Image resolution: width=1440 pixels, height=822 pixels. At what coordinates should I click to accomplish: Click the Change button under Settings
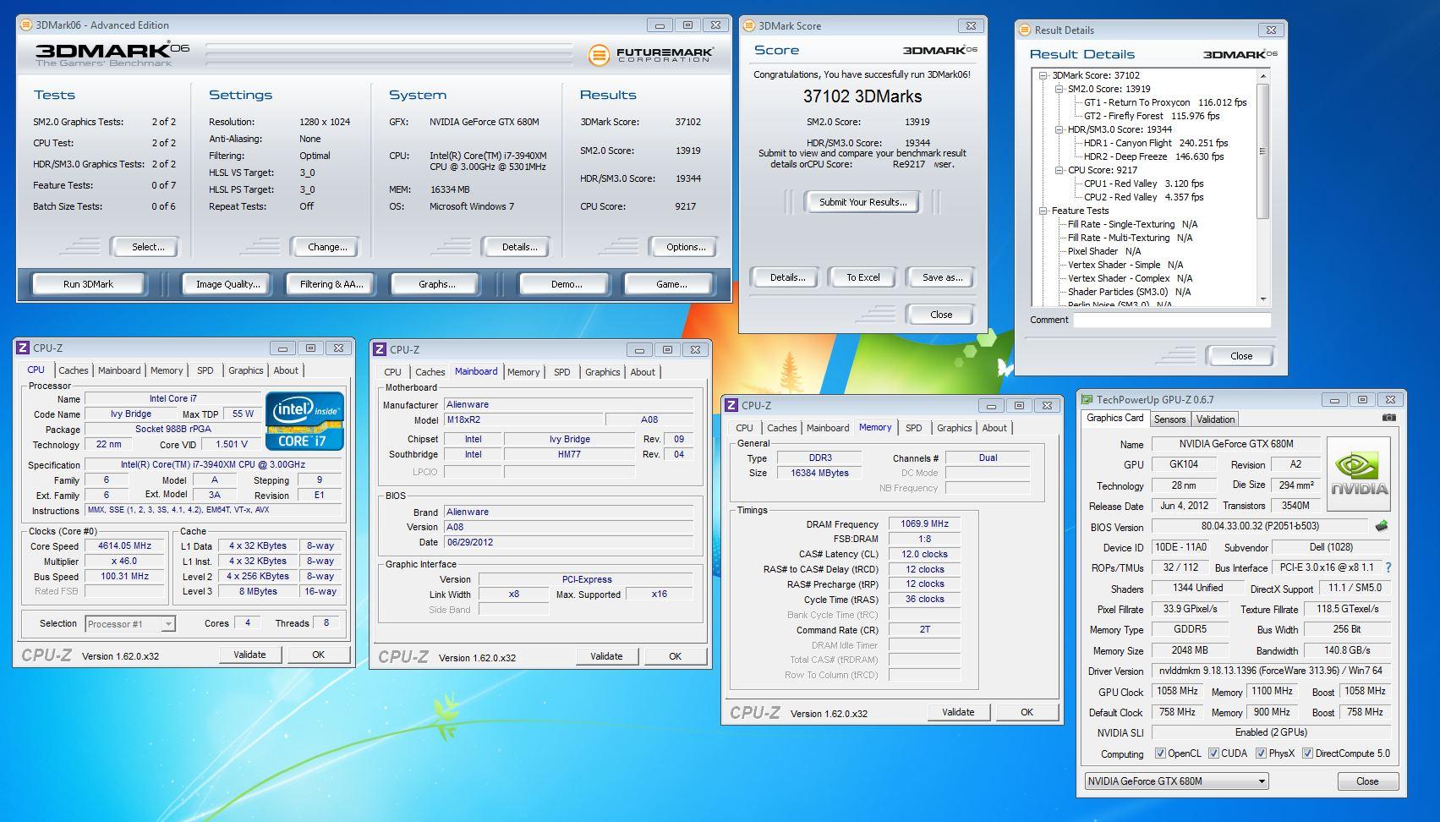pos(326,247)
